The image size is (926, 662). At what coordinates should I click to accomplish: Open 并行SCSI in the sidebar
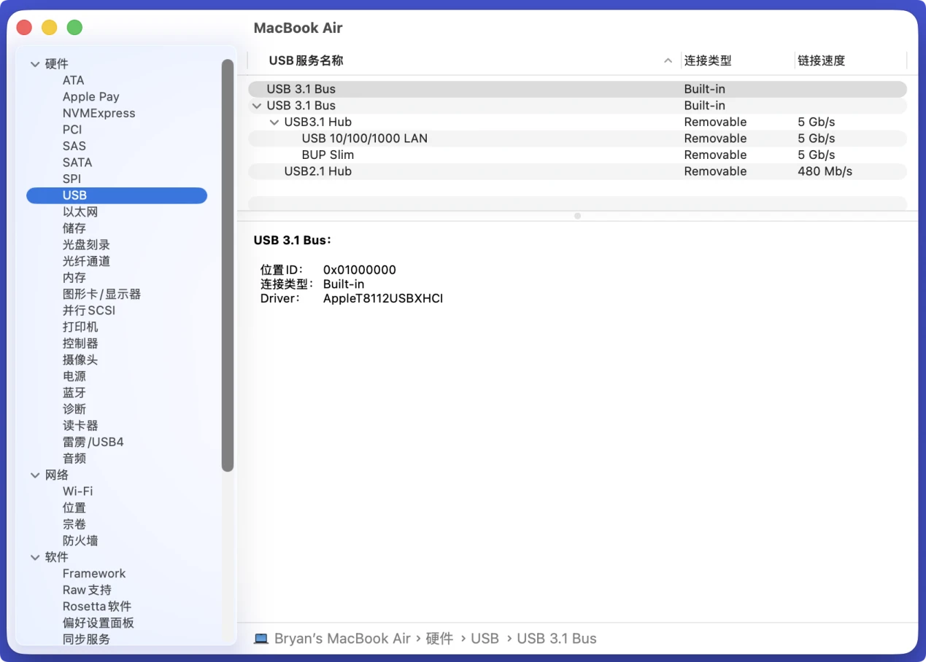[89, 311]
